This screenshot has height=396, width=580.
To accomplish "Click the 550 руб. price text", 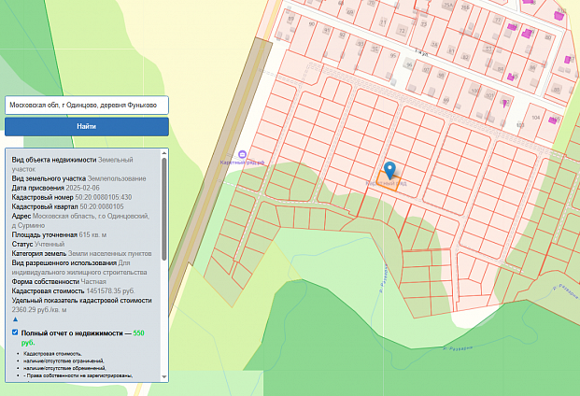I will pos(139,333).
